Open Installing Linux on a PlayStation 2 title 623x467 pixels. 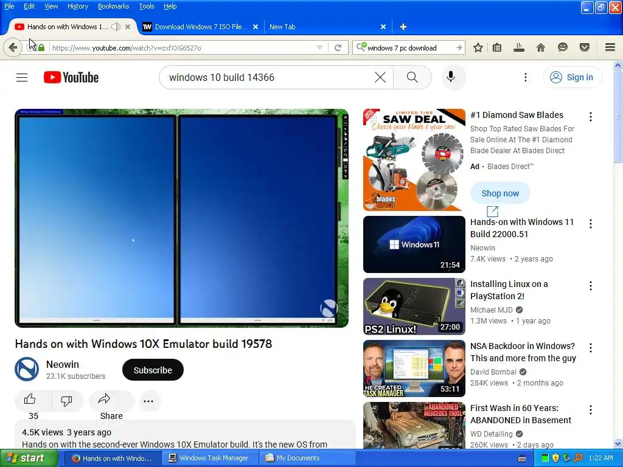pyautogui.click(x=509, y=290)
